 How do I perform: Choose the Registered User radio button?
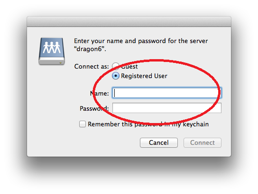(x=116, y=76)
